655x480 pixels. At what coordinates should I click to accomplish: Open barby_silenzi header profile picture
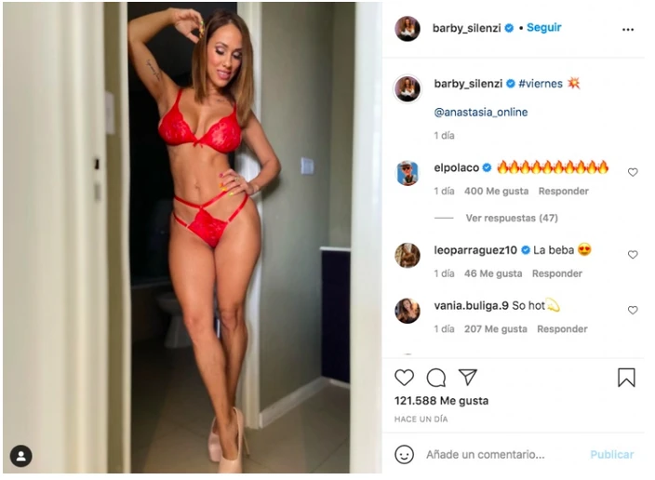[x=408, y=29]
